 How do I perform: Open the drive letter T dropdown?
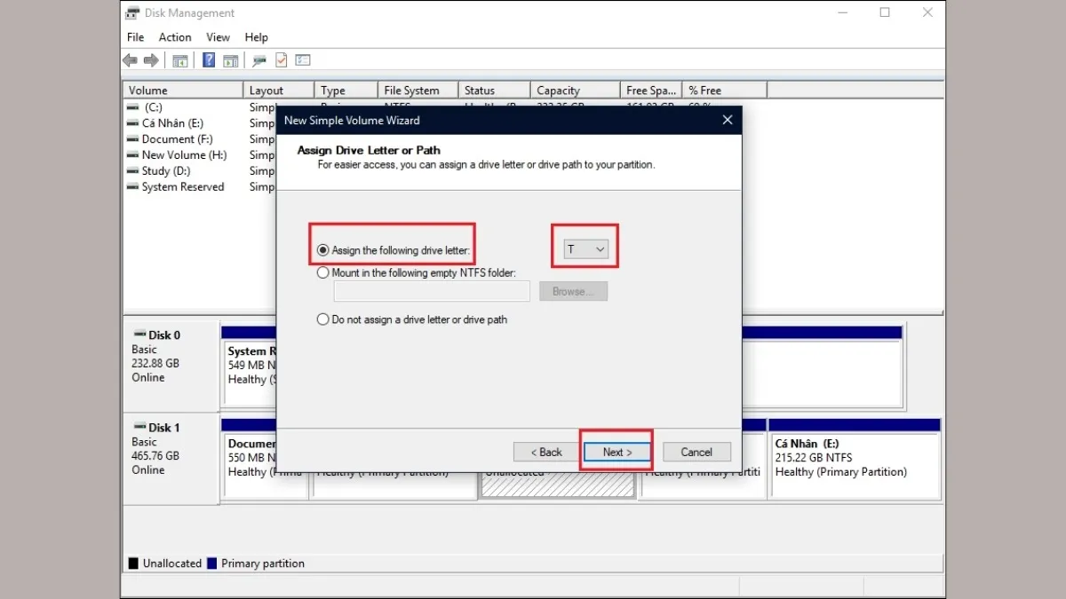[x=586, y=250]
